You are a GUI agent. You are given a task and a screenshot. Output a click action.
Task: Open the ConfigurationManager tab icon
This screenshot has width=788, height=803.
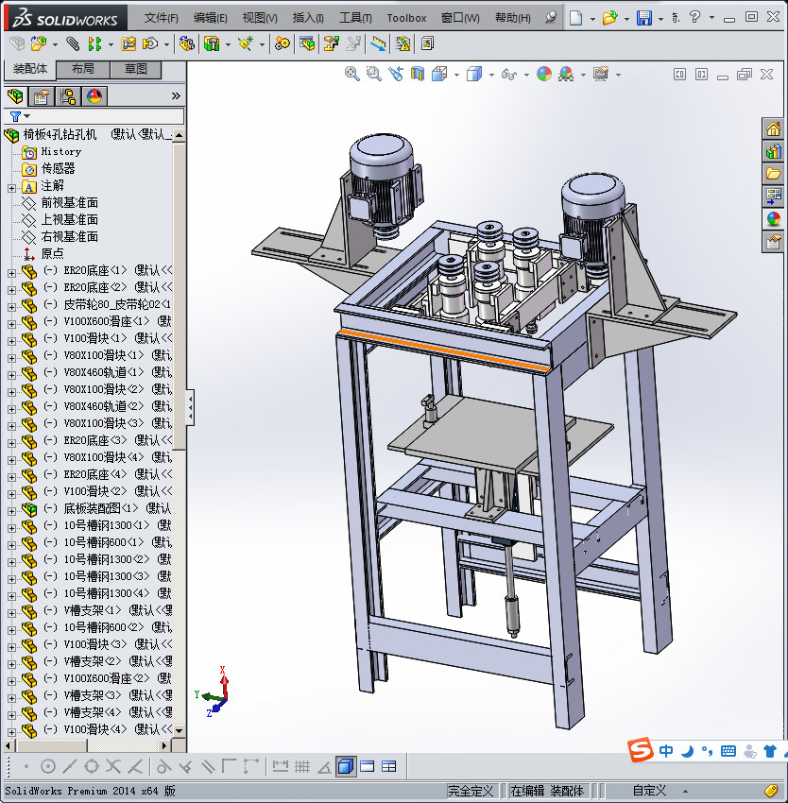[68, 96]
